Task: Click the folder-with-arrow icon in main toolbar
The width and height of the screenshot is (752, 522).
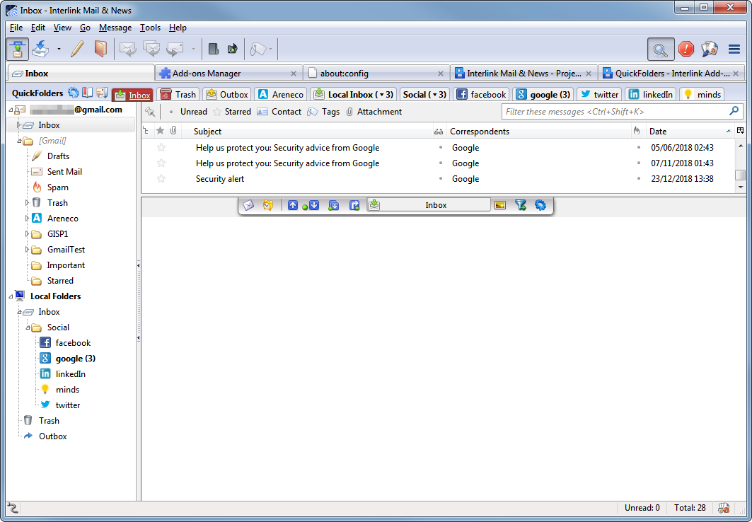Action: pyautogui.click(x=233, y=49)
